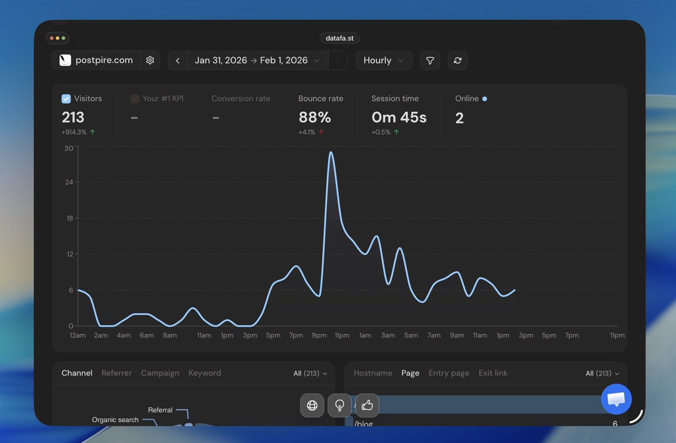Toggle the Your #1 KPI checkbox

click(135, 99)
